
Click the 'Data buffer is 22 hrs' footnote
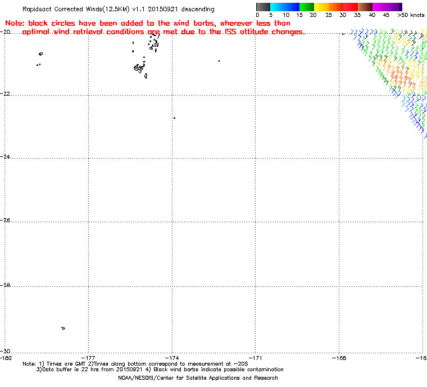pos(160,370)
